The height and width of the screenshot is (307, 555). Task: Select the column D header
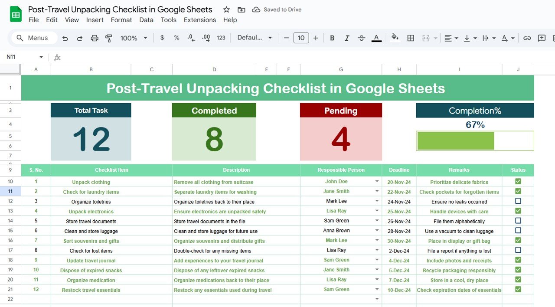(x=214, y=69)
